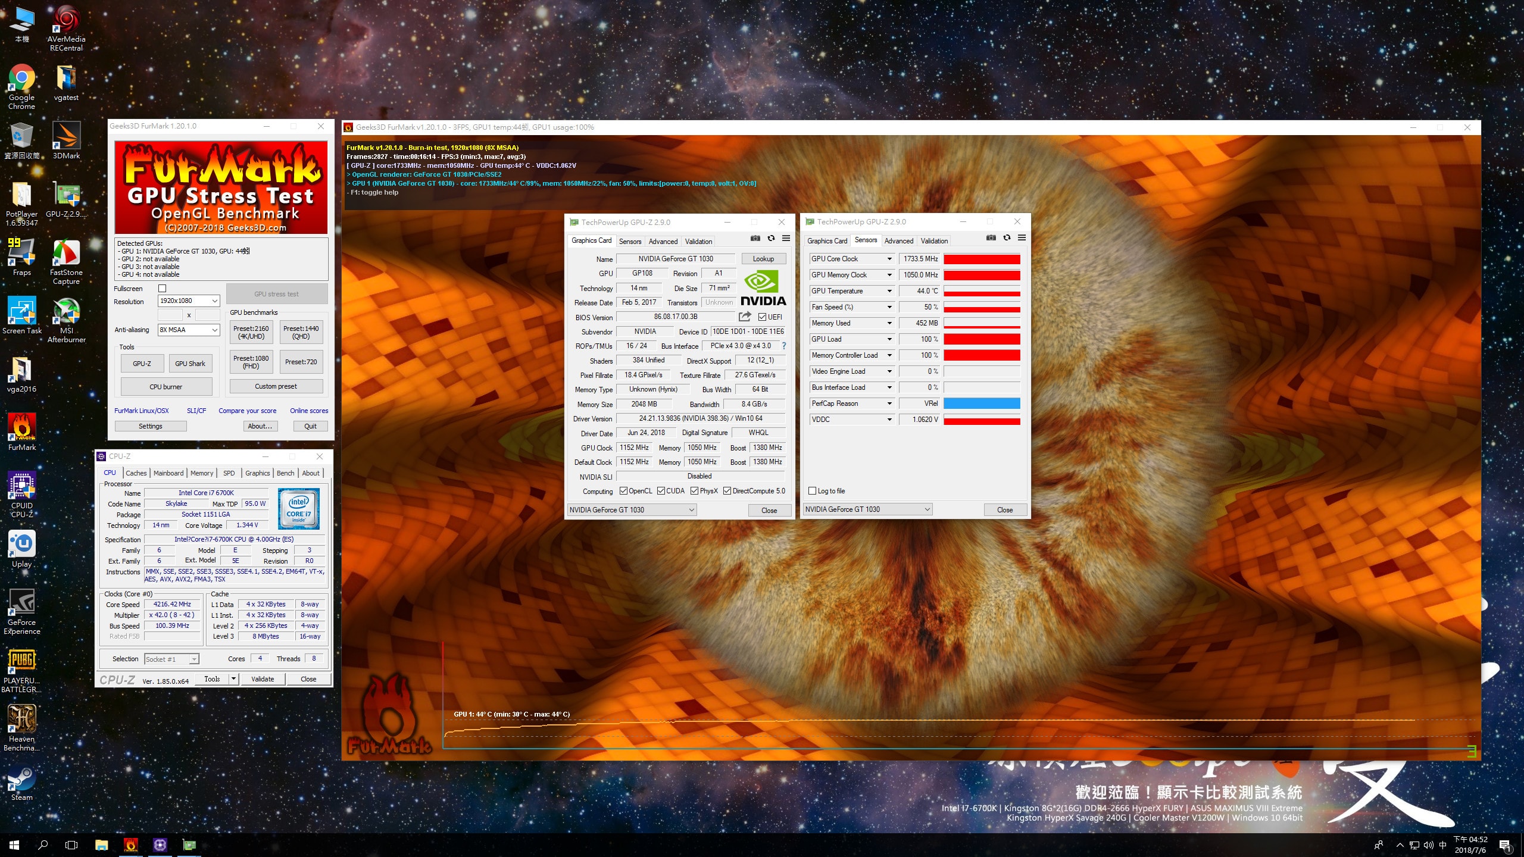This screenshot has height=857, width=1524.
Task: Open taskbar search magnifier
Action: tap(43, 845)
